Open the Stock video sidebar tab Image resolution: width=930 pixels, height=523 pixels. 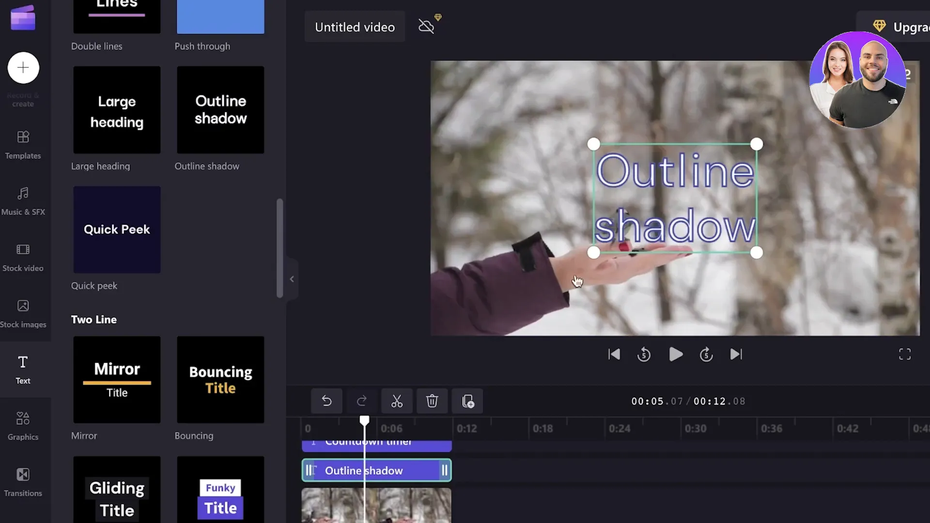(x=23, y=258)
